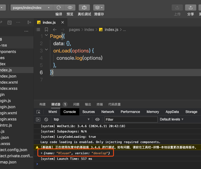Image resolution: width=201 pixels, height=169 pixels.
Task: Switch to the 问题 panel tab
Action: click(76, 104)
